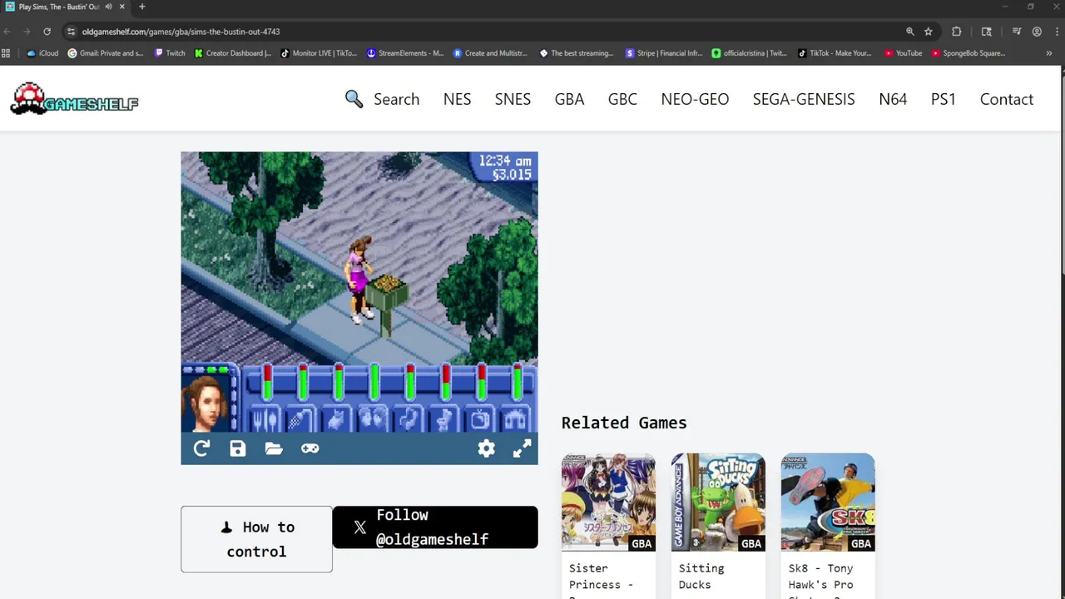Viewport: 1065px width, 599px height.
Task: Open the NES games menu item
Action: [x=457, y=99]
